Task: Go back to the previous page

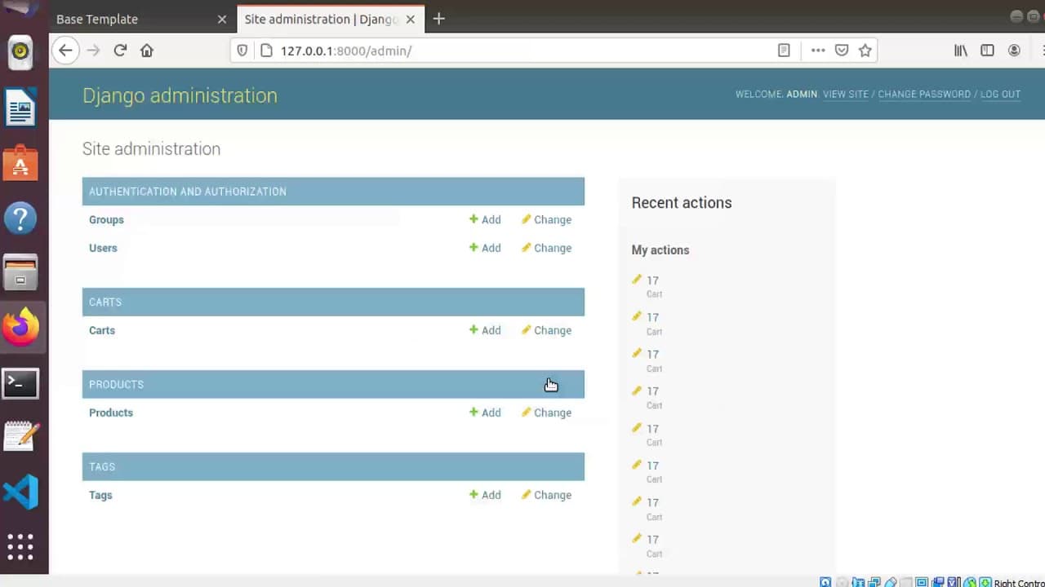Action: [x=65, y=51]
